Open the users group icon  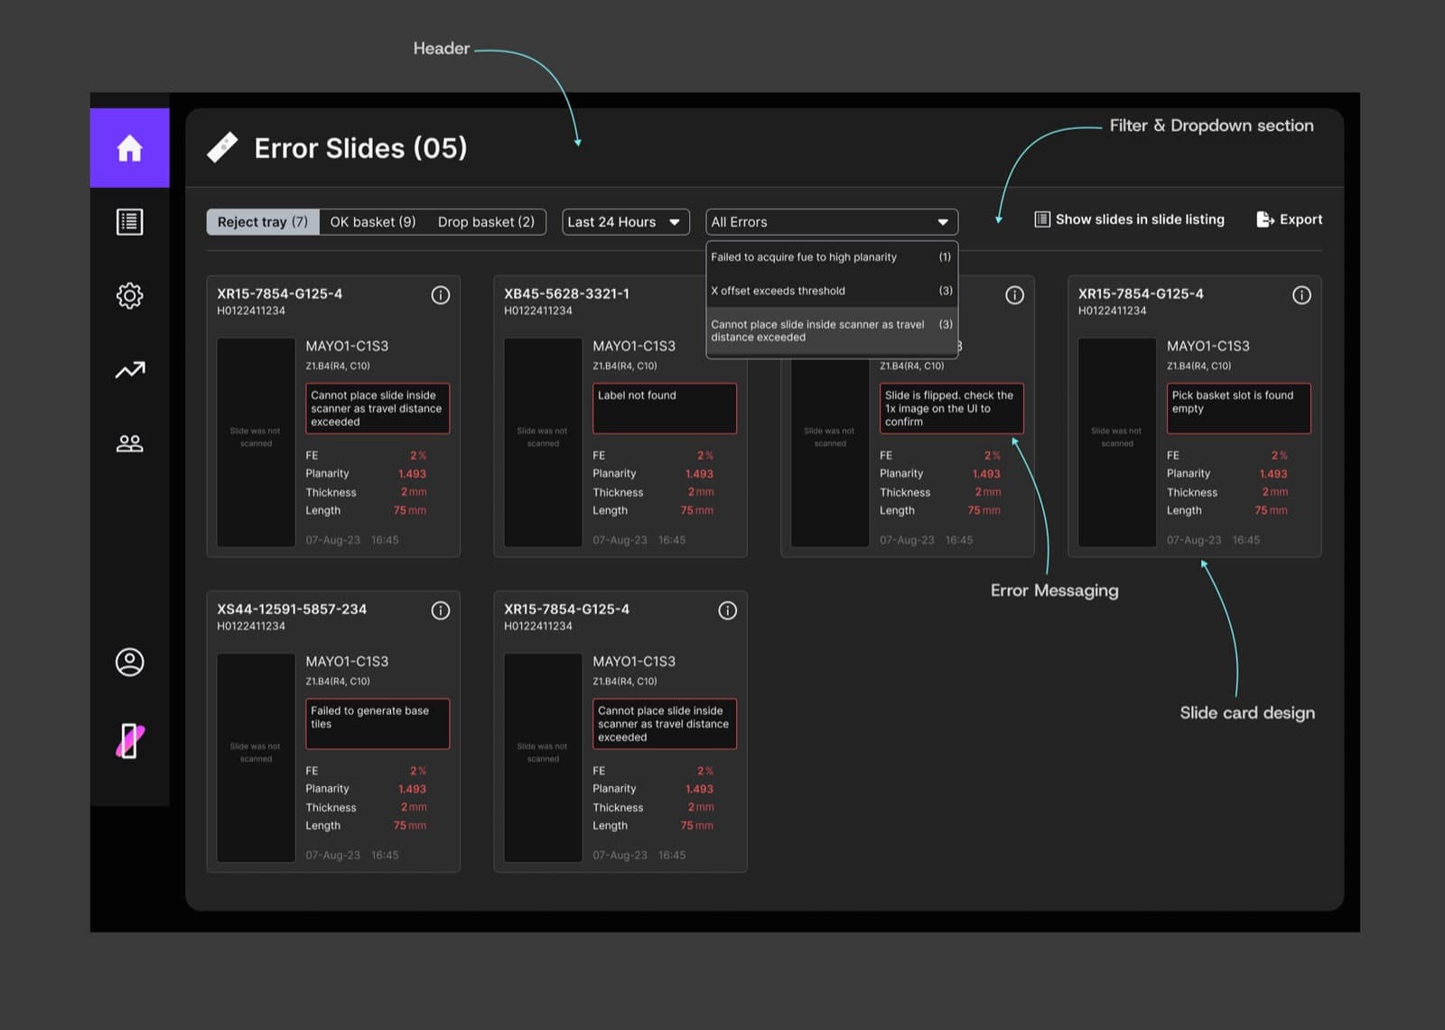[x=129, y=443]
